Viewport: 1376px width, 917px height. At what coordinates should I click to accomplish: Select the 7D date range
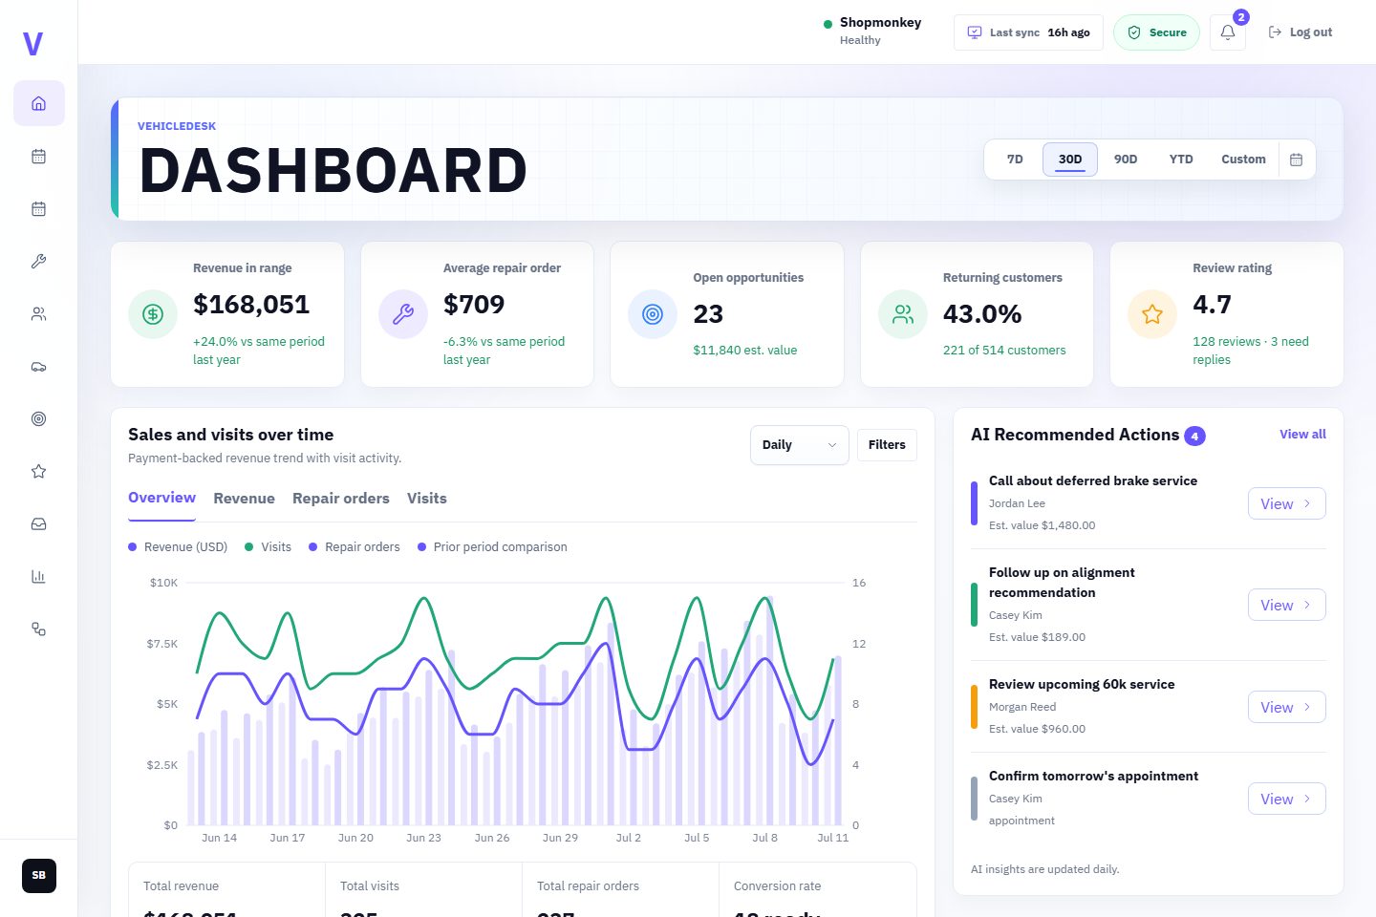[x=1015, y=160]
